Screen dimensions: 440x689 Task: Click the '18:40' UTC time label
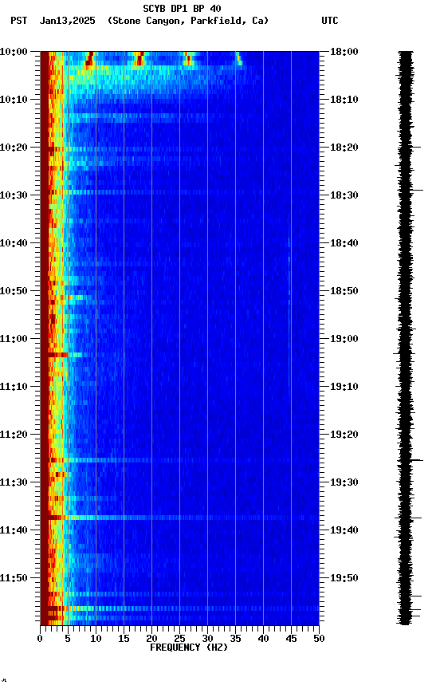344,243
